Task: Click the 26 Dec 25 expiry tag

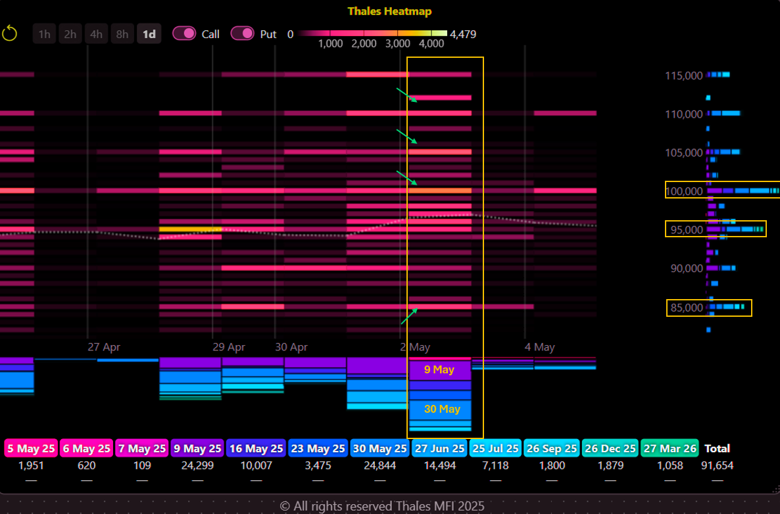Action: click(x=610, y=448)
